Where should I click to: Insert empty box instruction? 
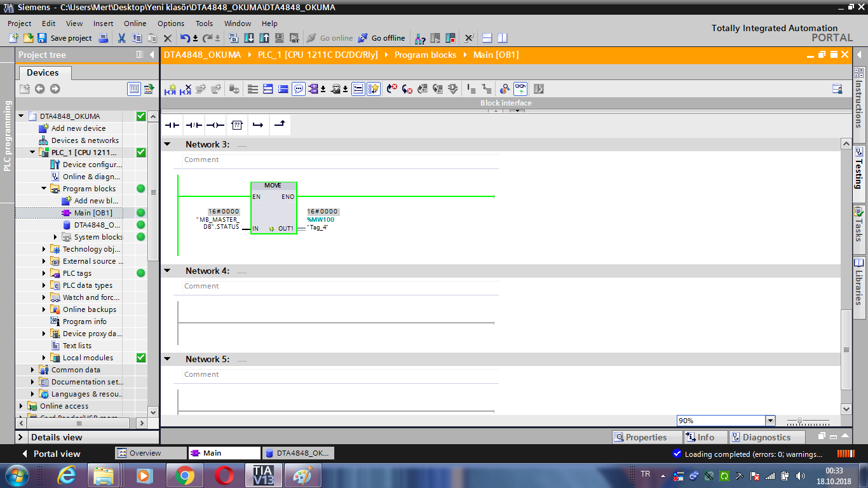(x=236, y=125)
